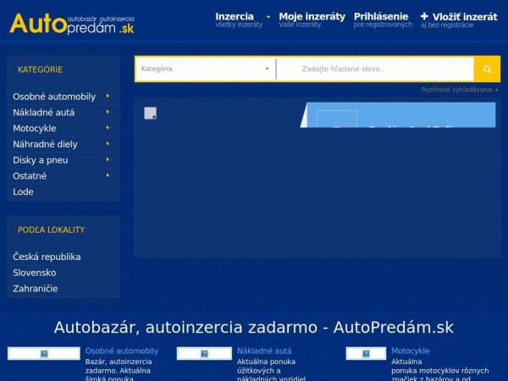
Task: Select Nákladné autá category in sidebar
Action: tap(44, 113)
